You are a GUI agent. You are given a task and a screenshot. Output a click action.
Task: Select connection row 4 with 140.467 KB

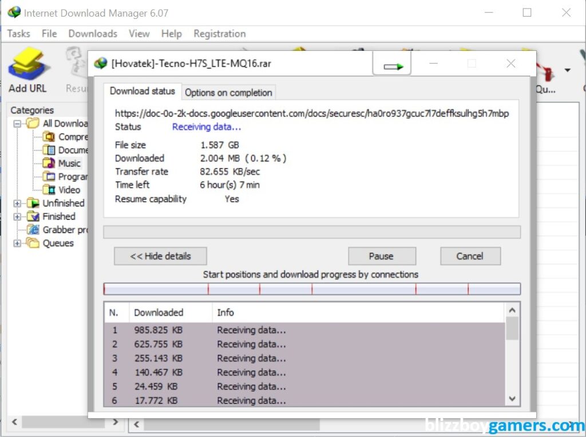pos(304,372)
